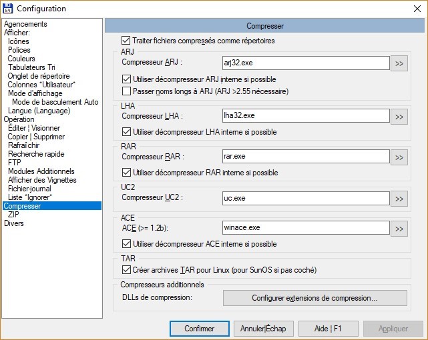Click 'Configurer extensions de compression...' button
This screenshot has height=340, width=428.
pyautogui.click(x=314, y=298)
